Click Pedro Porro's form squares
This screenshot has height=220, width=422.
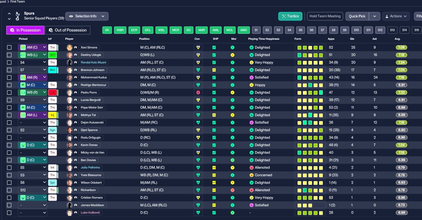coord(310,92)
